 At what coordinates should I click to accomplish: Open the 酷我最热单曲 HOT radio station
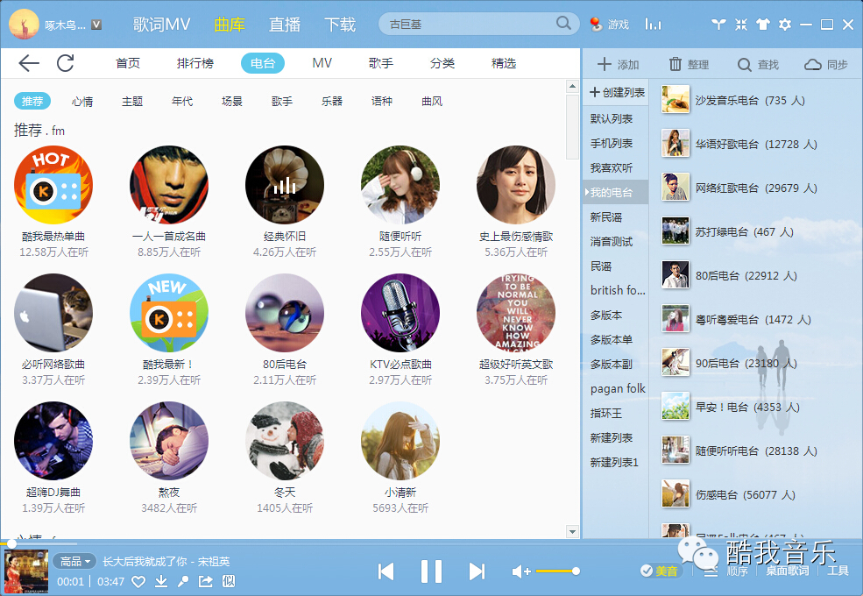click(53, 185)
